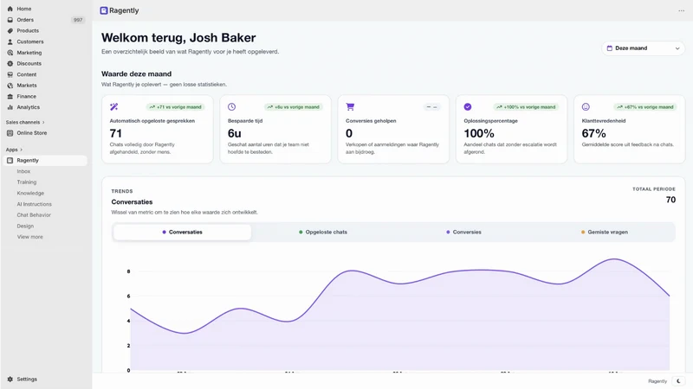The width and height of the screenshot is (693, 389).
Task: Click the 6u saved time value
Action: coord(234,133)
